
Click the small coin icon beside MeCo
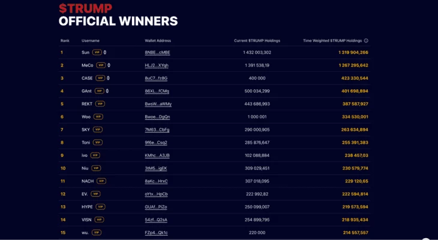pos(109,65)
